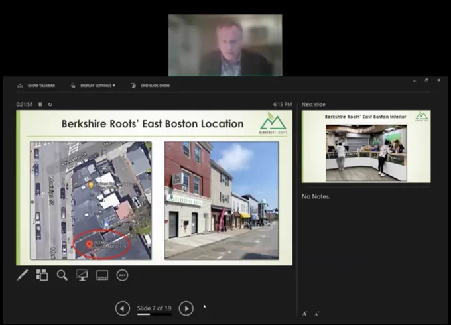
Task: Open the see all slides grid
Action: [42, 275]
